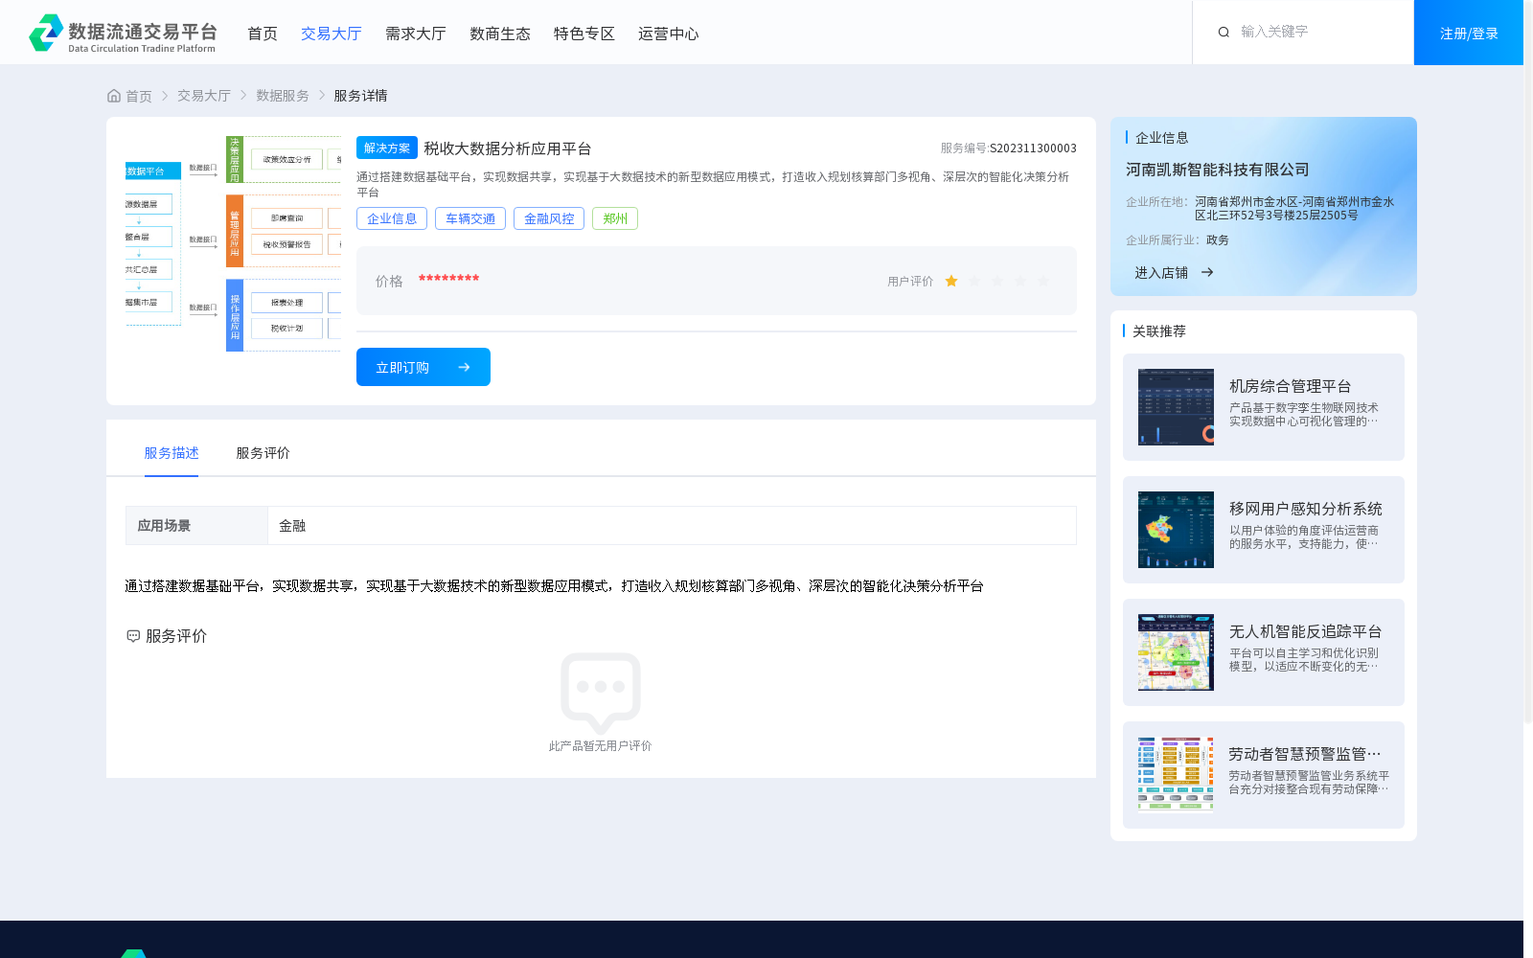
Task: Open 数商生态 in top navigation
Action: click(x=500, y=34)
